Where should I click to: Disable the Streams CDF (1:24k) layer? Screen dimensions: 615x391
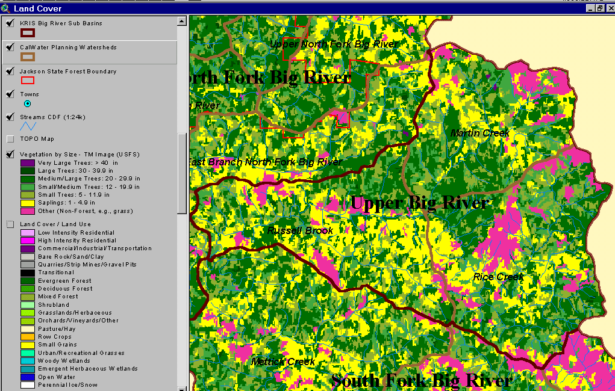[10, 117]
